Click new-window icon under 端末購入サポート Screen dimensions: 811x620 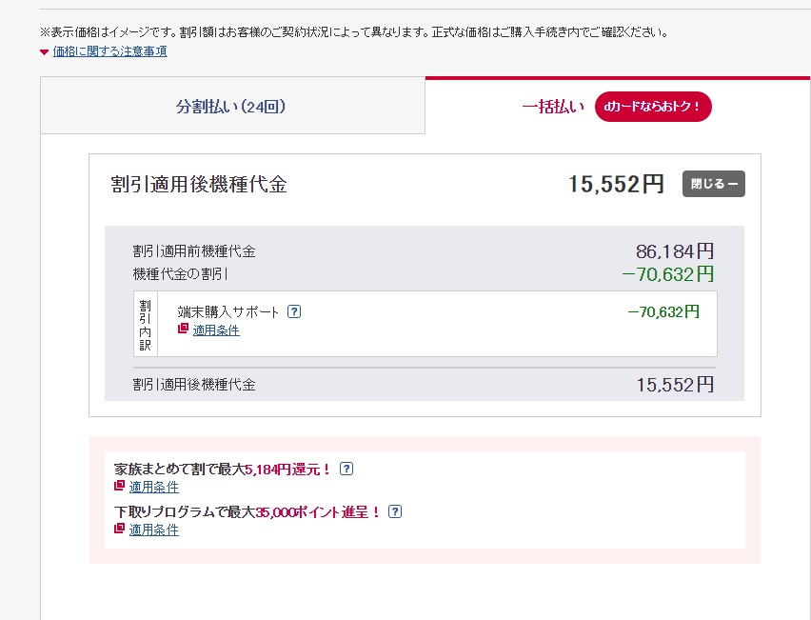pos(184,330)
